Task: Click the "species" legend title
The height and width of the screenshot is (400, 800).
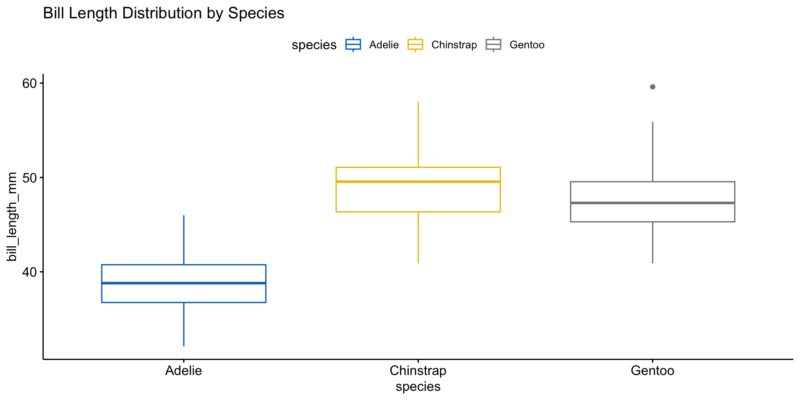Action: point(314,45)
